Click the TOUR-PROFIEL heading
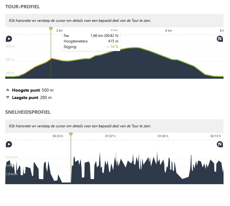This screenshot has height=206, width=230. point(22,6)
